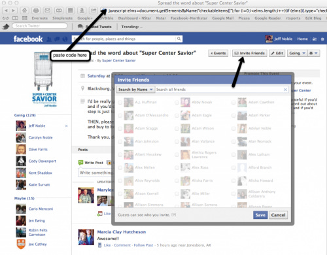This screenshot has height=255, width=327.
Task: Open the Going status dropdown
Action: tap(298, 53)
